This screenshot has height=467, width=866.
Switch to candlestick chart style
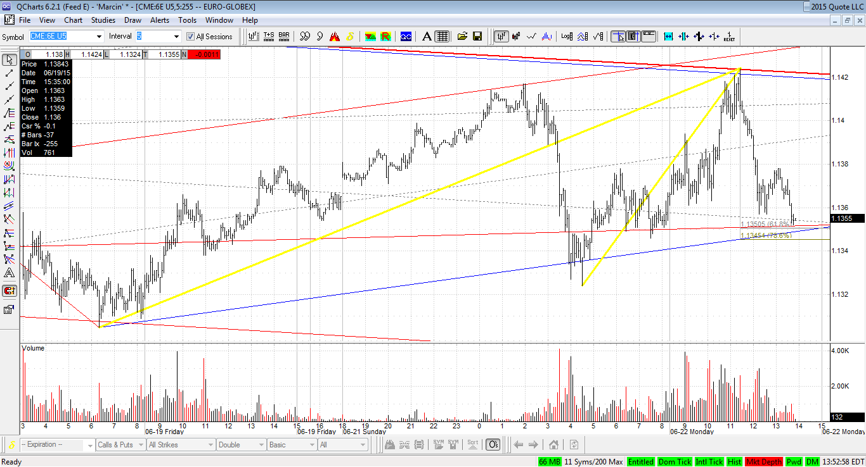(517, 37)
